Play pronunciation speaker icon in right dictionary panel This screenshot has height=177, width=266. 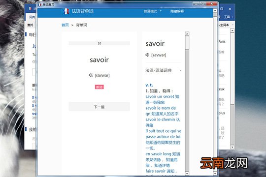click(147, 55)
